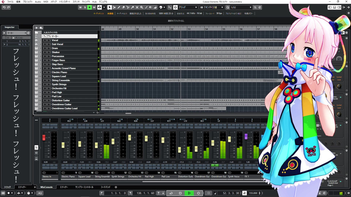
Task: Open the track list settings gear icon
Action: pos(97,113)
